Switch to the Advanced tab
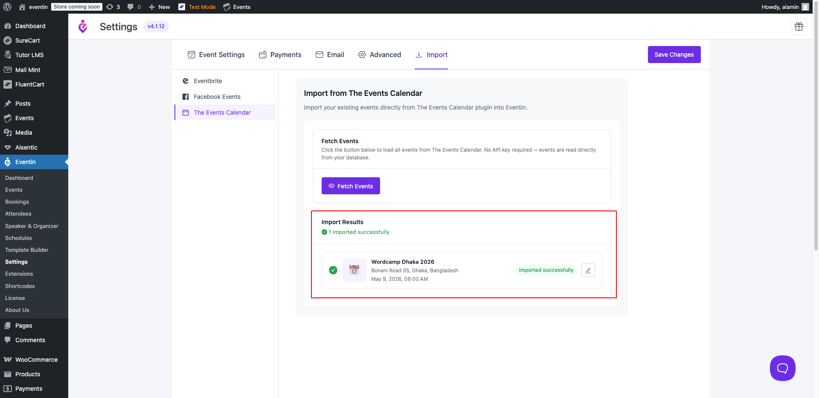Viewport: 819px width, 398px height. 380,55
